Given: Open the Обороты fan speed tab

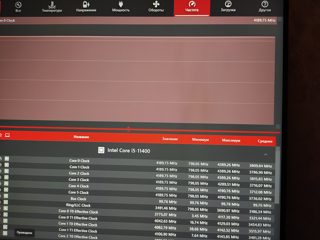Looking at the screenshot, I should 156,7.
